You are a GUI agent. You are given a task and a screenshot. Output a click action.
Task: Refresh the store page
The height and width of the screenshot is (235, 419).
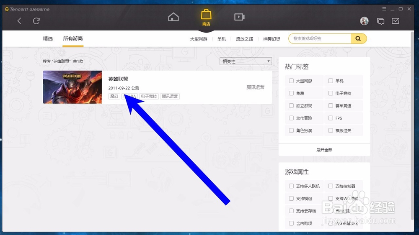[x=36, y=21]
